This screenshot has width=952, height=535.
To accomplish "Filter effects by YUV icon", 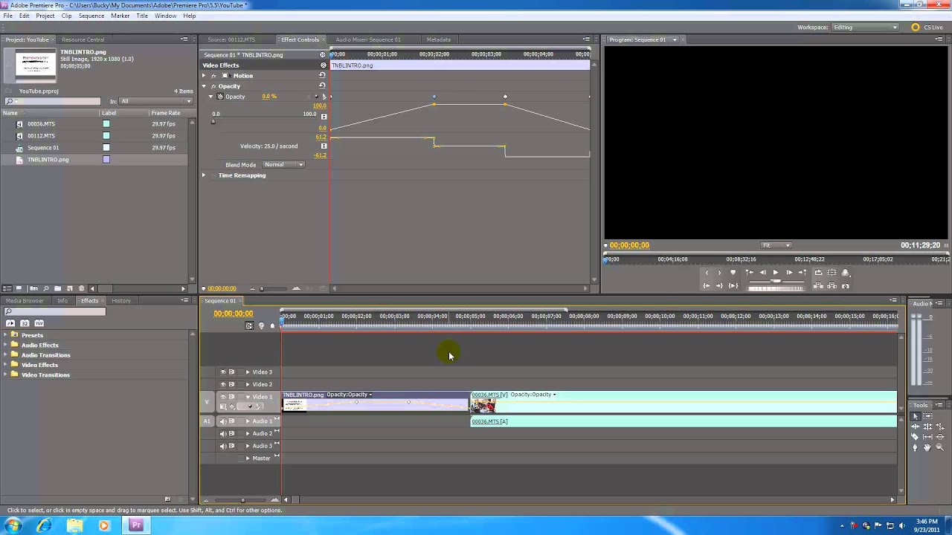I will pos(39,323).
